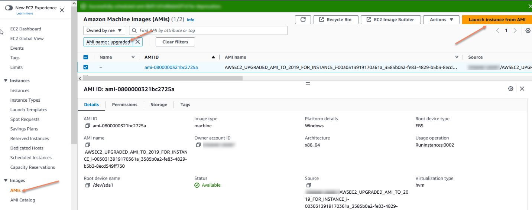
Task: Toggle the New EC2 Experience switch
Action: [9, 8]
